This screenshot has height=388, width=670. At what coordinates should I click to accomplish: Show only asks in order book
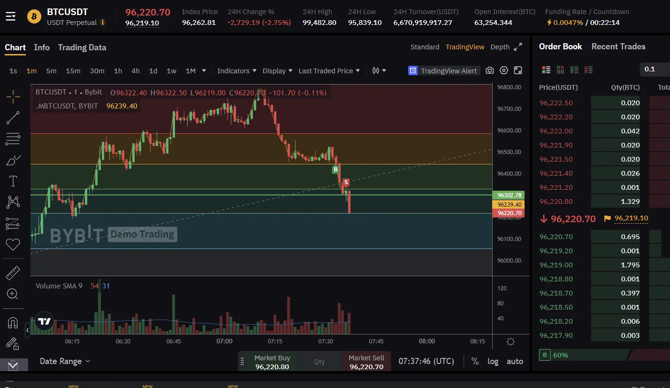click(x=588, y=70)
